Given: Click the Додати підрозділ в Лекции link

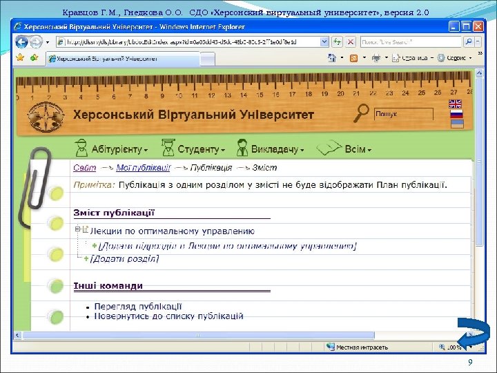Looking at the screenshot, I should [228, 246].
